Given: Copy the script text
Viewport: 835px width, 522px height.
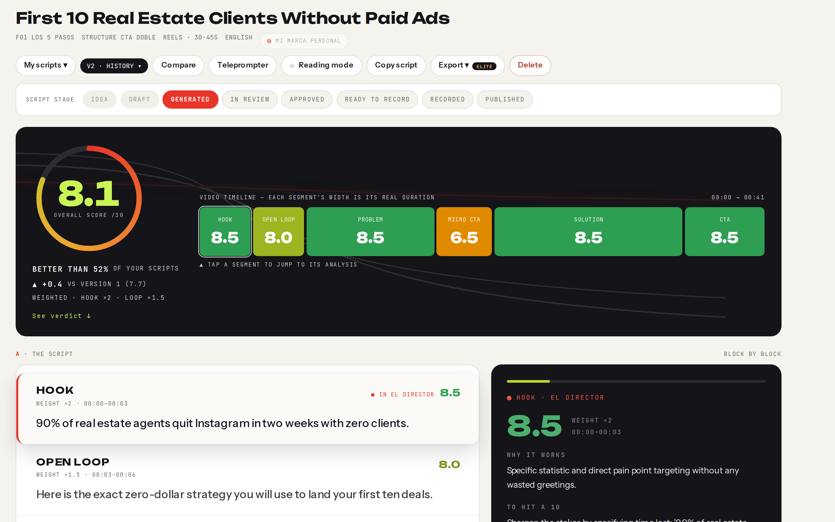Looking at the screenshot, I should pos(396,65).
